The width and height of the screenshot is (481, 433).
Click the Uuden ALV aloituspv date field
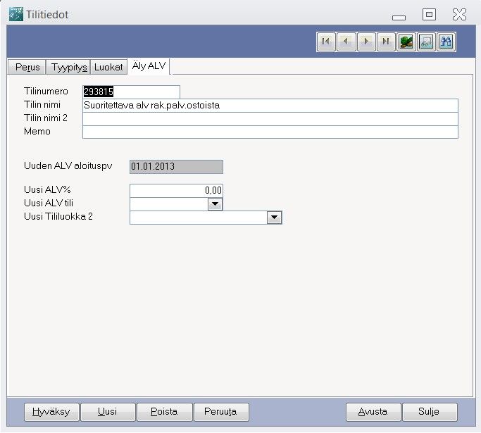pos(176,167)
